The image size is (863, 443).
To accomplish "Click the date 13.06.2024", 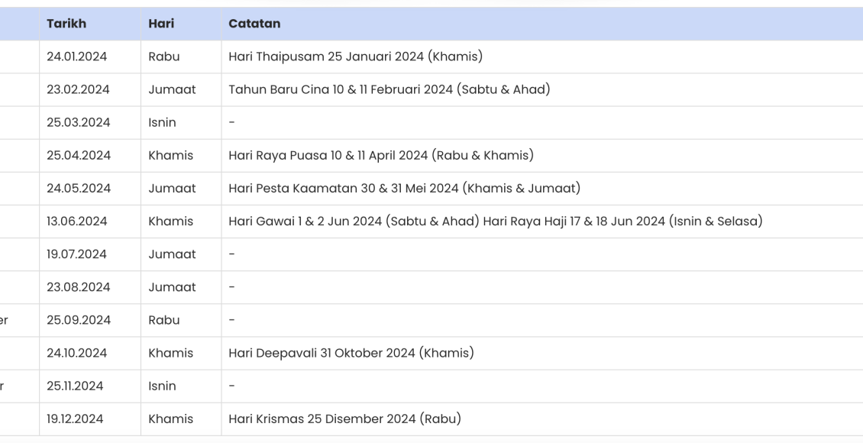I will click(x=77, y=221).
